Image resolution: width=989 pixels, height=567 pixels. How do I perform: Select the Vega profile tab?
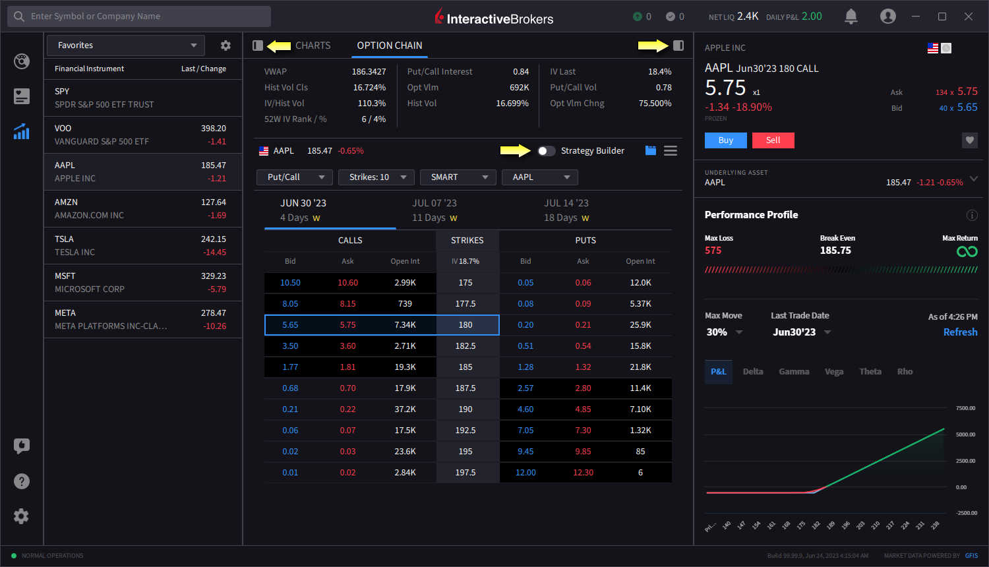click(834, 372)
